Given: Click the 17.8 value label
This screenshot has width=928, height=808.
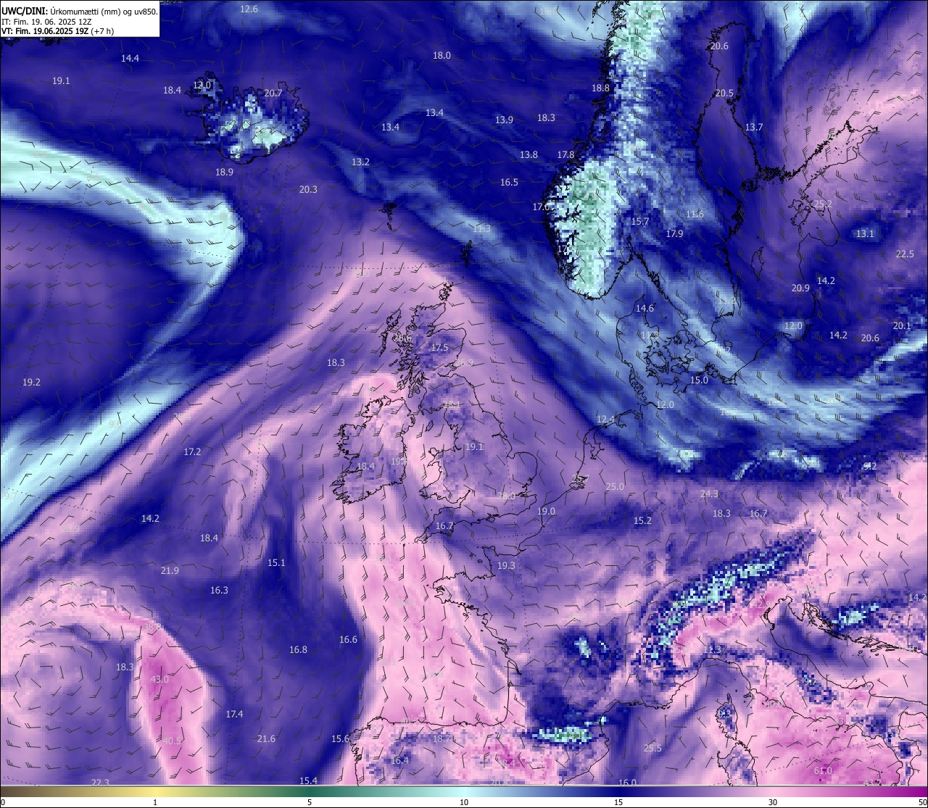Looking at the screenshot, I should pos(565,154).
